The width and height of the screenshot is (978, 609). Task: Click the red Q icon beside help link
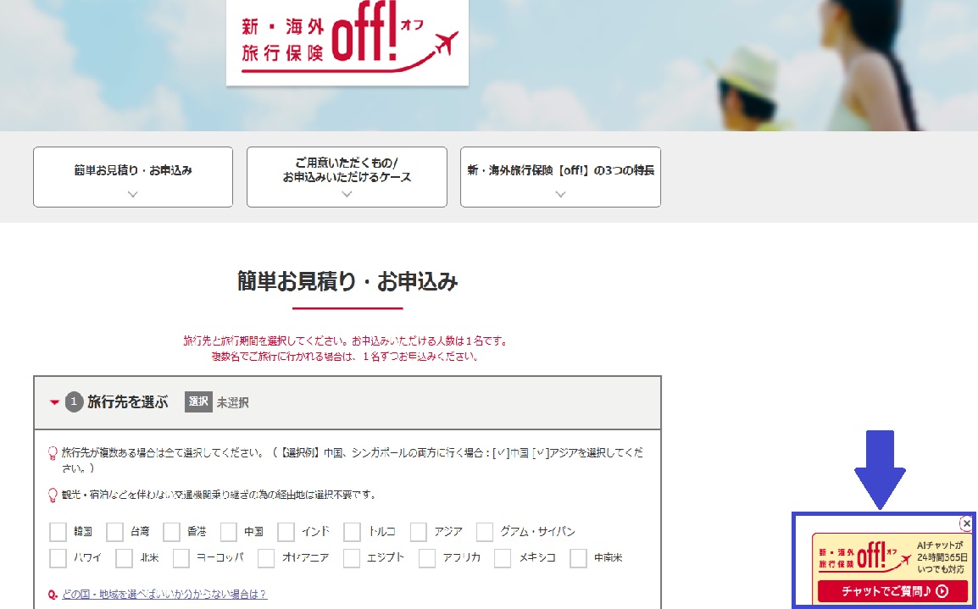53,595
